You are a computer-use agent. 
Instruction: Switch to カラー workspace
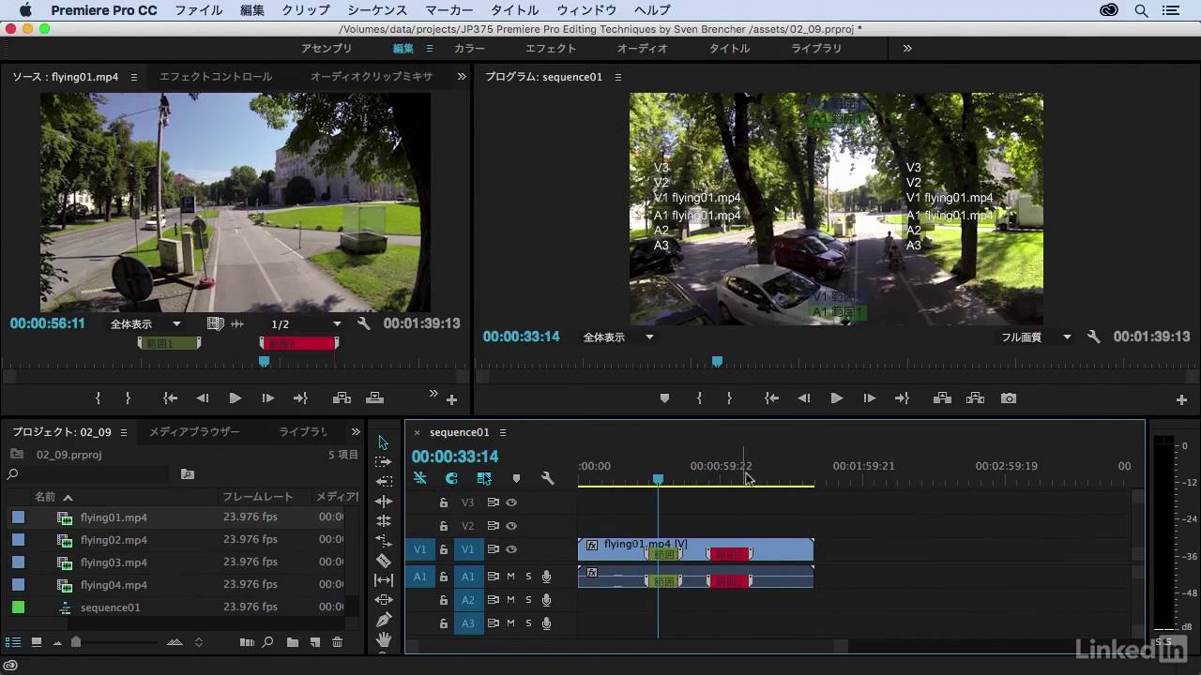[x=469, y=48]
